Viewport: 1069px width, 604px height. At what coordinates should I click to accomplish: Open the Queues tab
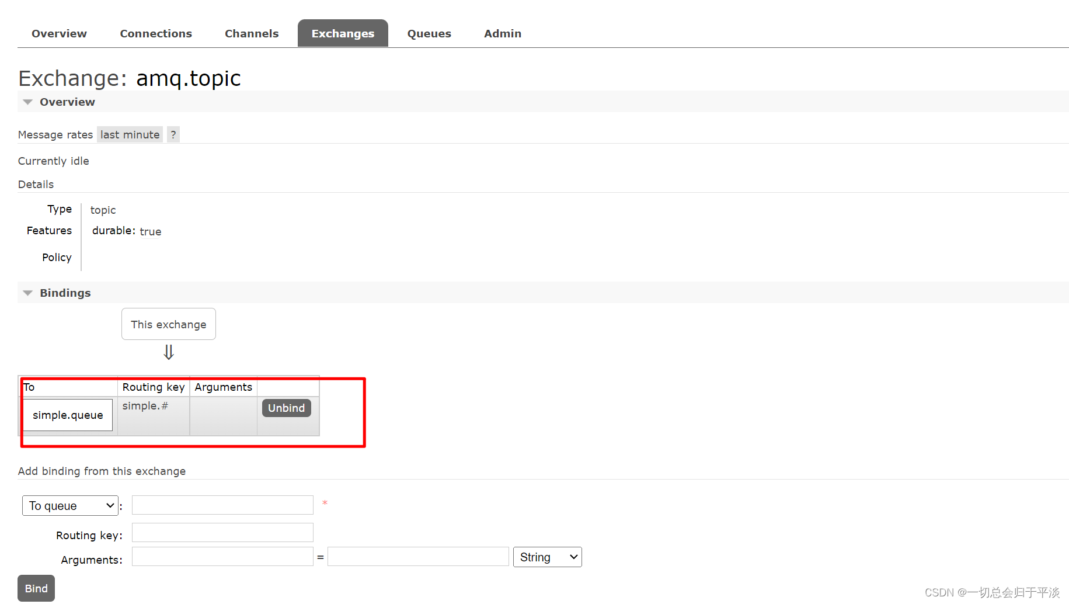[429, 33]
